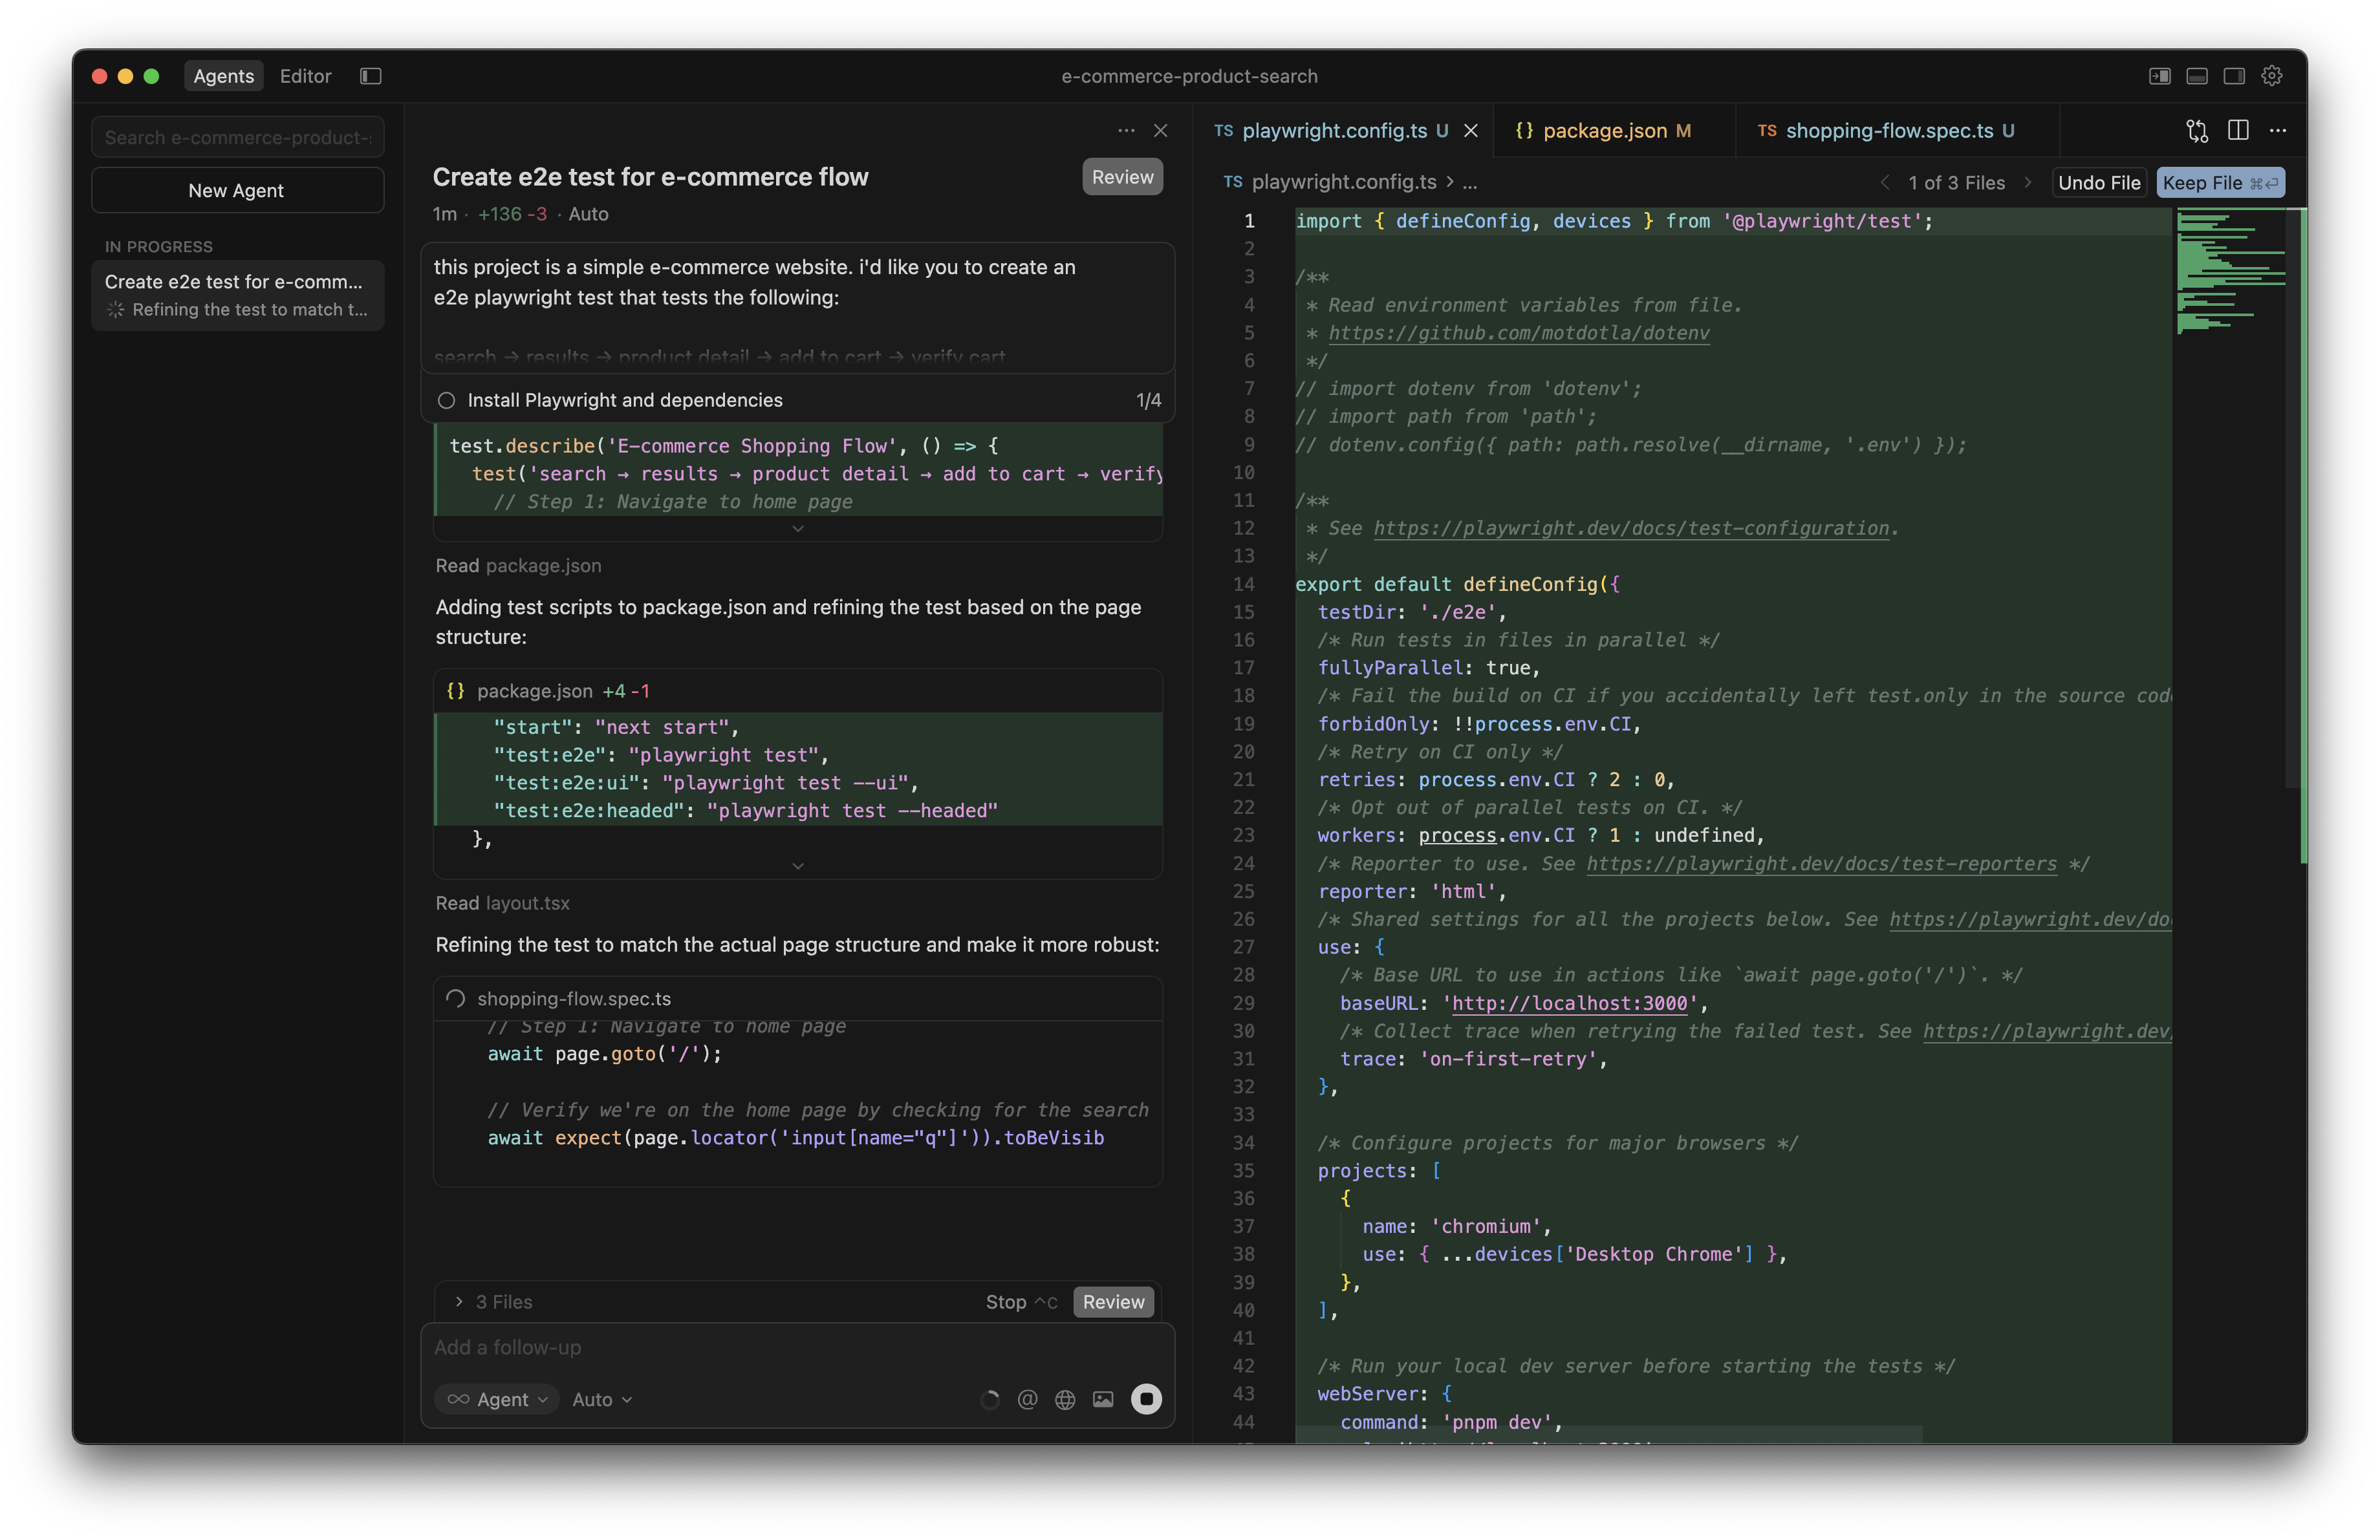Open the Auto model dropdown
Screen dimensions: 2380x1540
tap(602, 1399)
